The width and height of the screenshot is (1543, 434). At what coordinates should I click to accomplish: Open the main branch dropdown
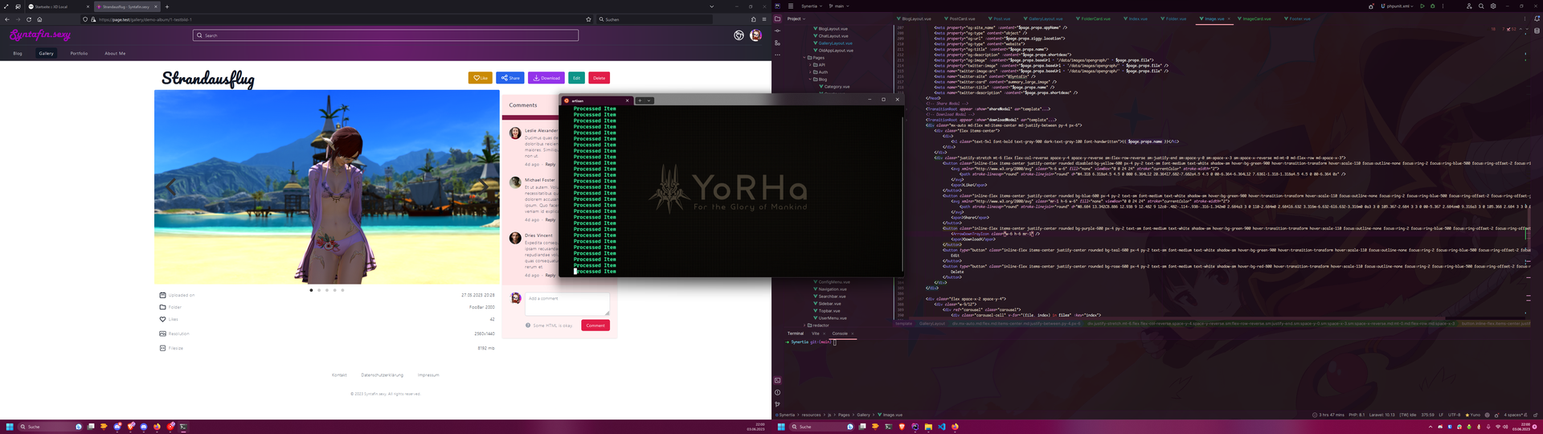point(840,6)
